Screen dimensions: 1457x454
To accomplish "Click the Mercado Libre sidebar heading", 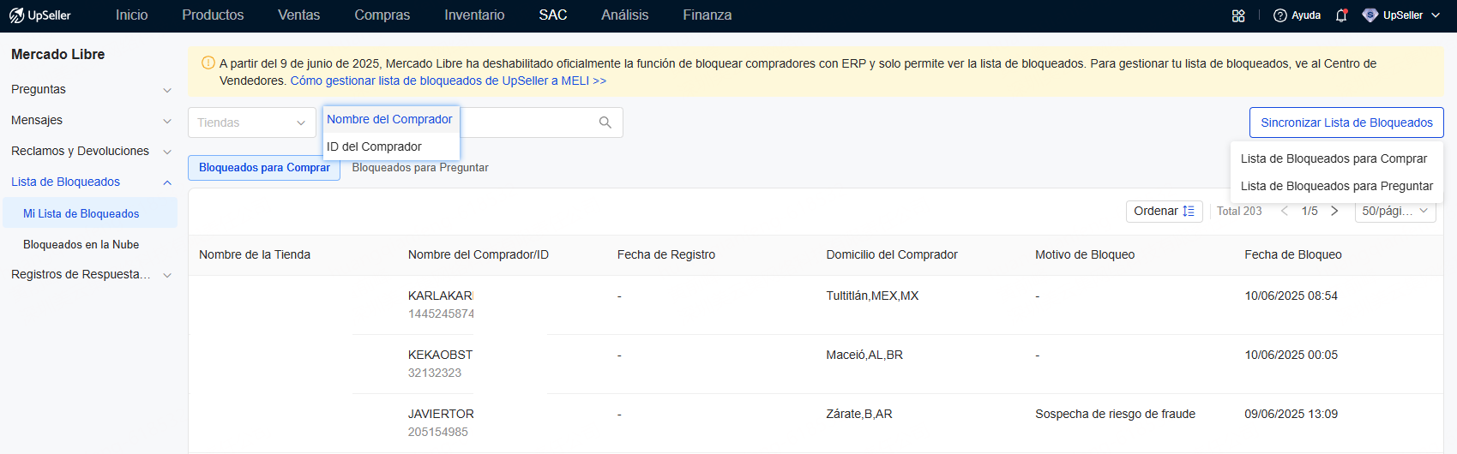I will tap(58, 55).
